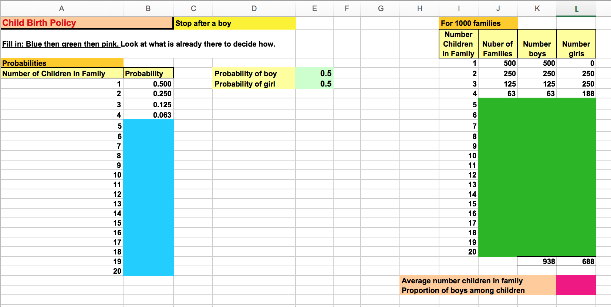Click the 'Probability of boy' label
The image size is (611, 307).
tap(254, 73)
